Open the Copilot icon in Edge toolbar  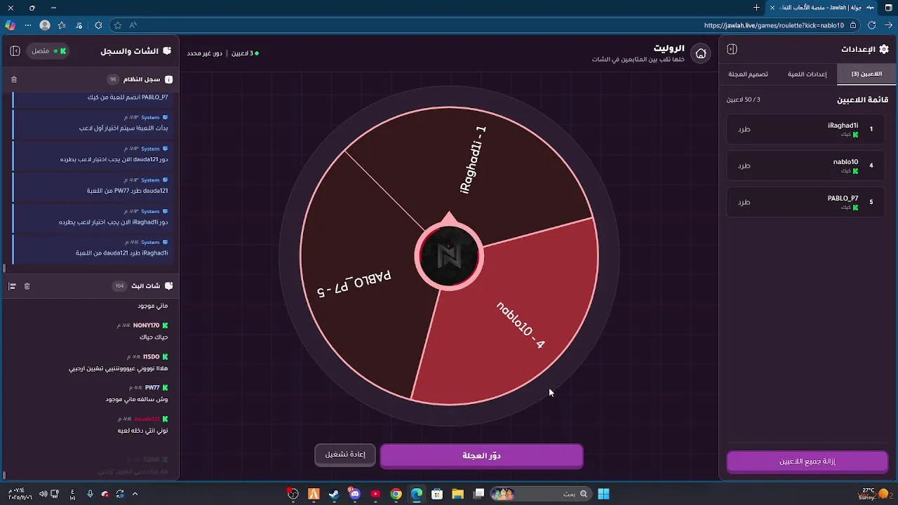(x=10, y=25)
